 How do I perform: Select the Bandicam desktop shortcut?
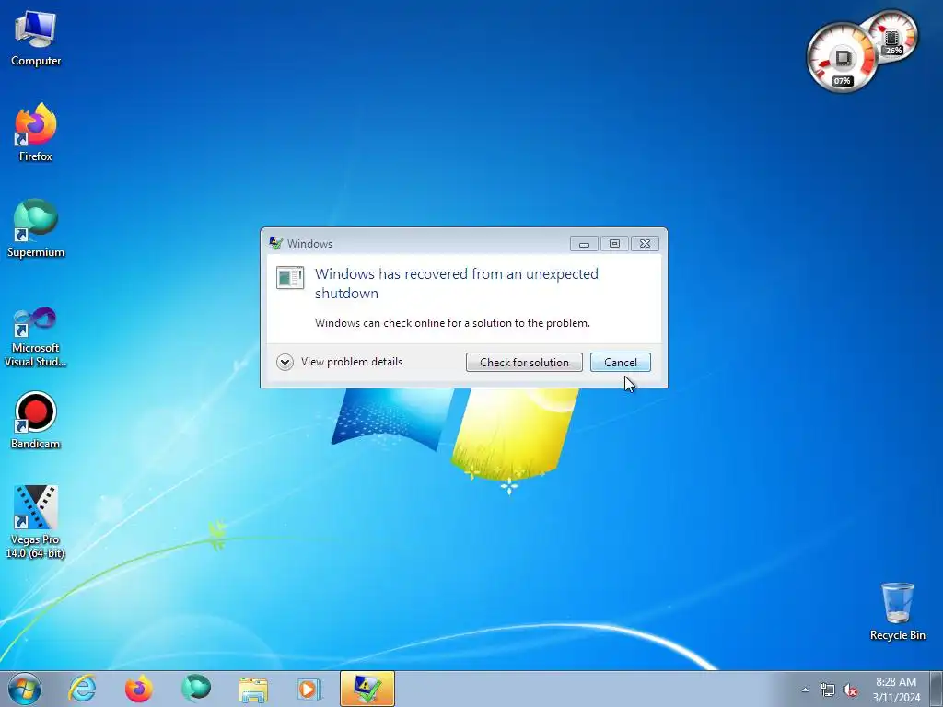tap(36, 420)
